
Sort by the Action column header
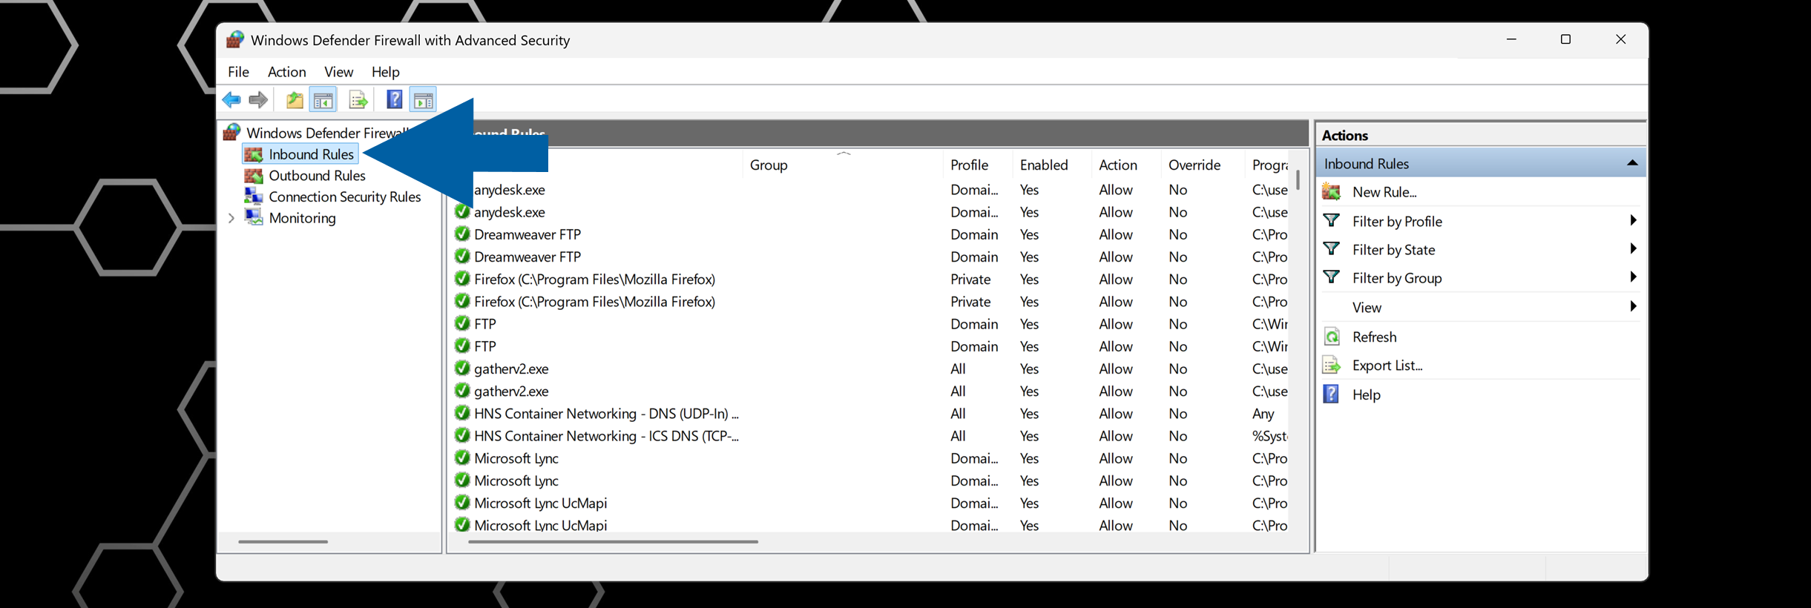point(1125,165)
